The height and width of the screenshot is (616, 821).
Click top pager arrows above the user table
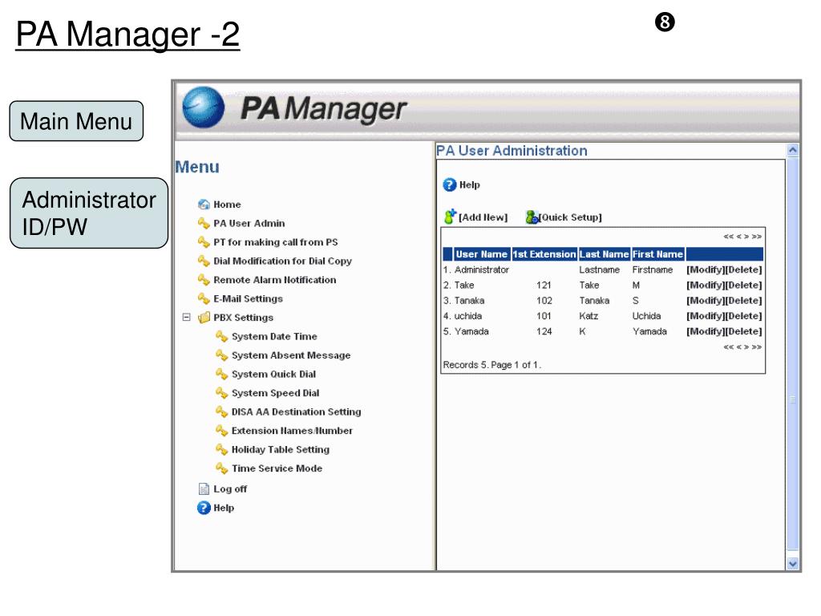[x=742, y=237]
